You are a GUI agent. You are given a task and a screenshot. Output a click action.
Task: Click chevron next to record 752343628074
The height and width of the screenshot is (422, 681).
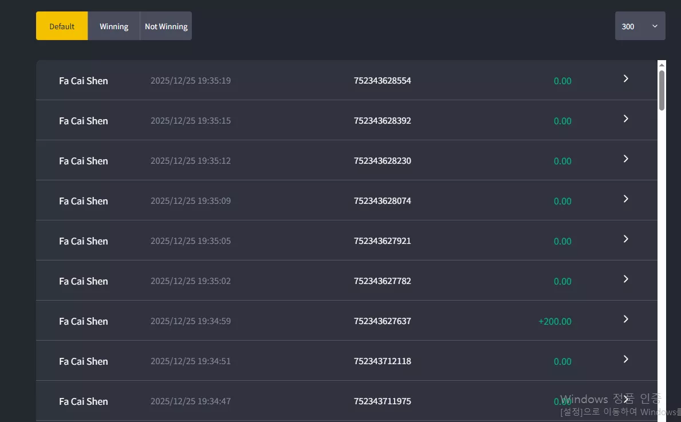626,199
